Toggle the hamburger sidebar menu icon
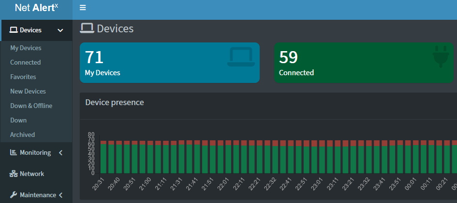This screenshot has height=203, width=457. tap(83, 8)
